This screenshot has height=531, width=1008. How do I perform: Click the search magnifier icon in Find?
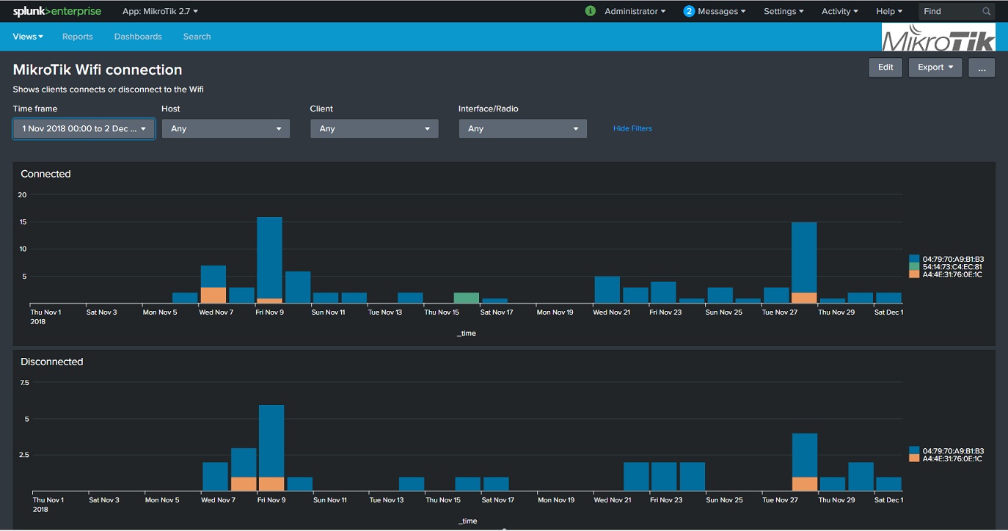click(x=987, y=11)
